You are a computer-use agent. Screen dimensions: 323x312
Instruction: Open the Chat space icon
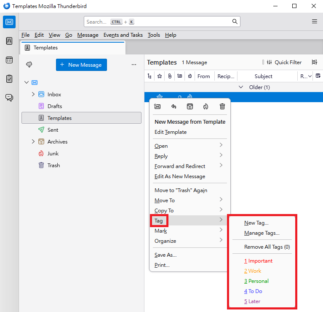9,98
